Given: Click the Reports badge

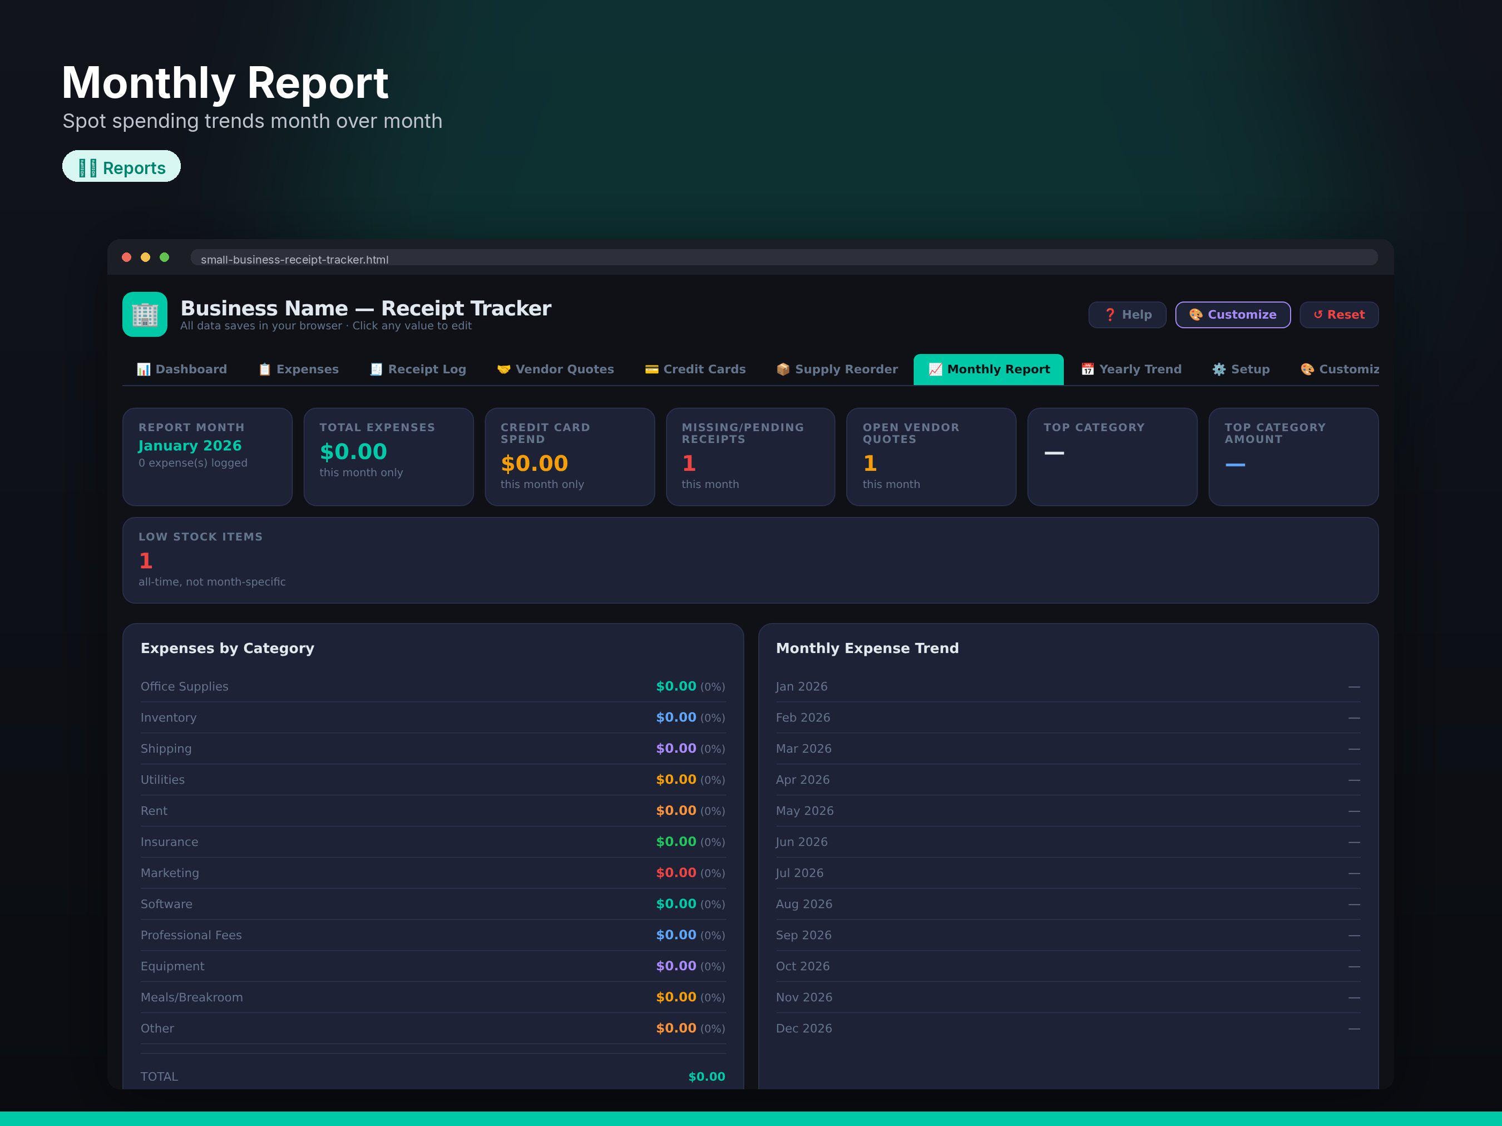Looking at the screenshot, I should click(x=121, y=166).
